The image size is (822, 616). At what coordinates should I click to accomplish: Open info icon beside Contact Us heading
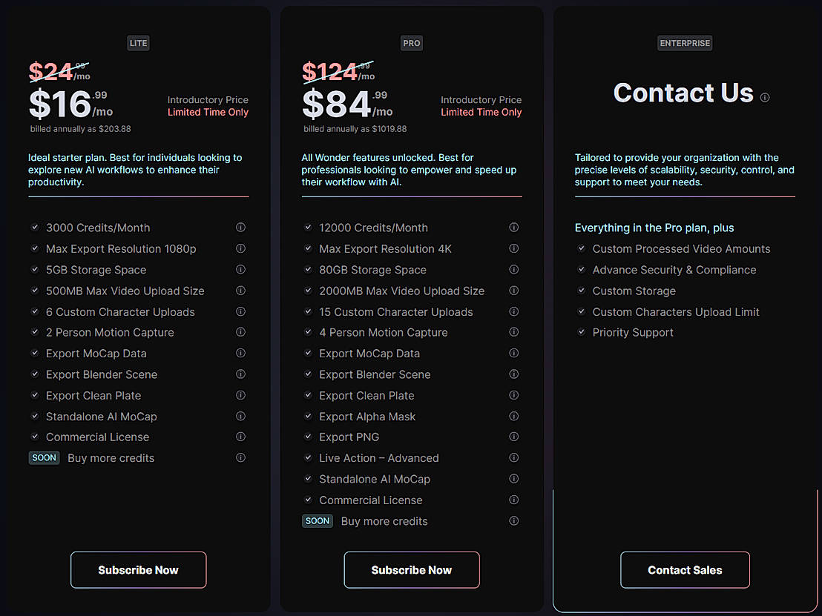[x=765, y=98]
